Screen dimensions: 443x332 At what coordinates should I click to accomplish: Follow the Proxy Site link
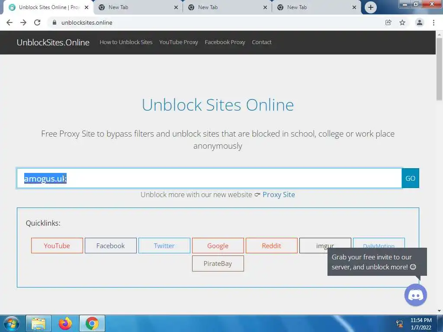tap(279, 195)
